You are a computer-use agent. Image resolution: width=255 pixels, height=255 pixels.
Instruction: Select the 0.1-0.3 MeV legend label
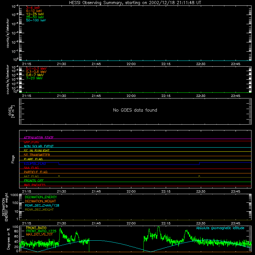pyautogui.click(x=36, y=69)
